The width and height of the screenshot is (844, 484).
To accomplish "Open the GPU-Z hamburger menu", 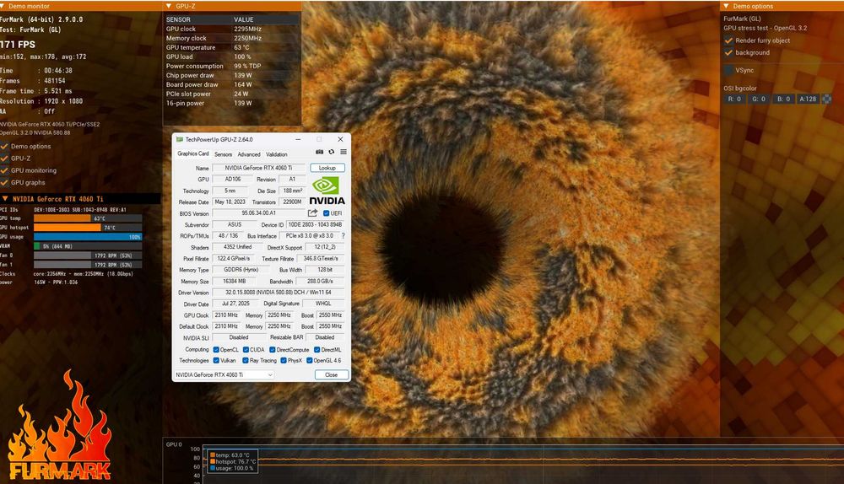I will tap(344, 152).
